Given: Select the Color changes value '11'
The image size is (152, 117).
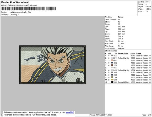Looking at the screenshot, I should click(119, 19).
